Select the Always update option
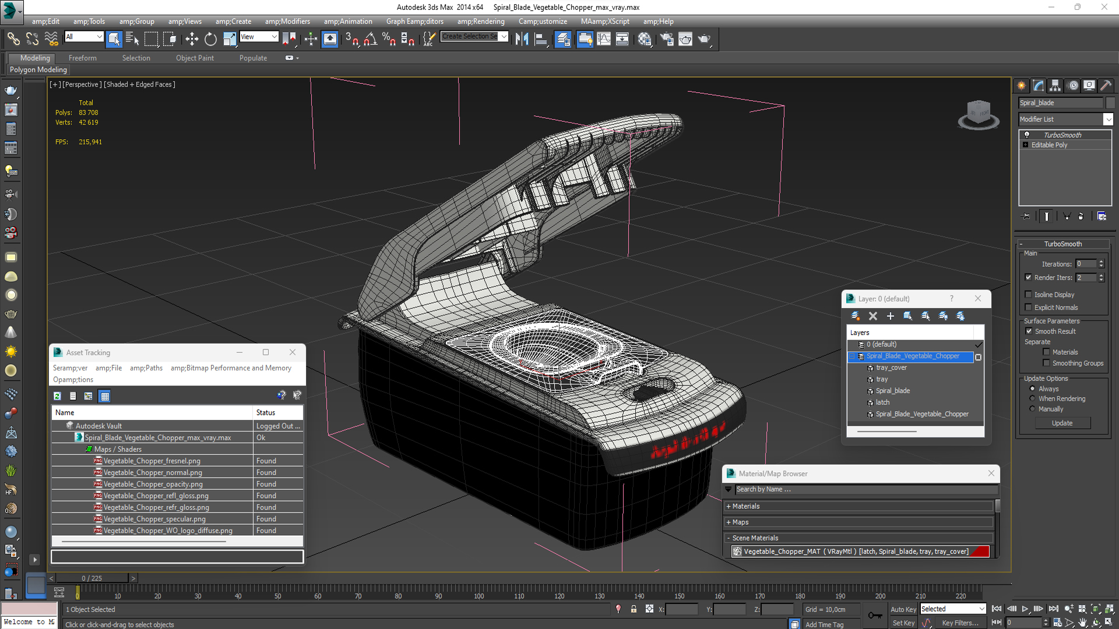 coord(1032,388)
